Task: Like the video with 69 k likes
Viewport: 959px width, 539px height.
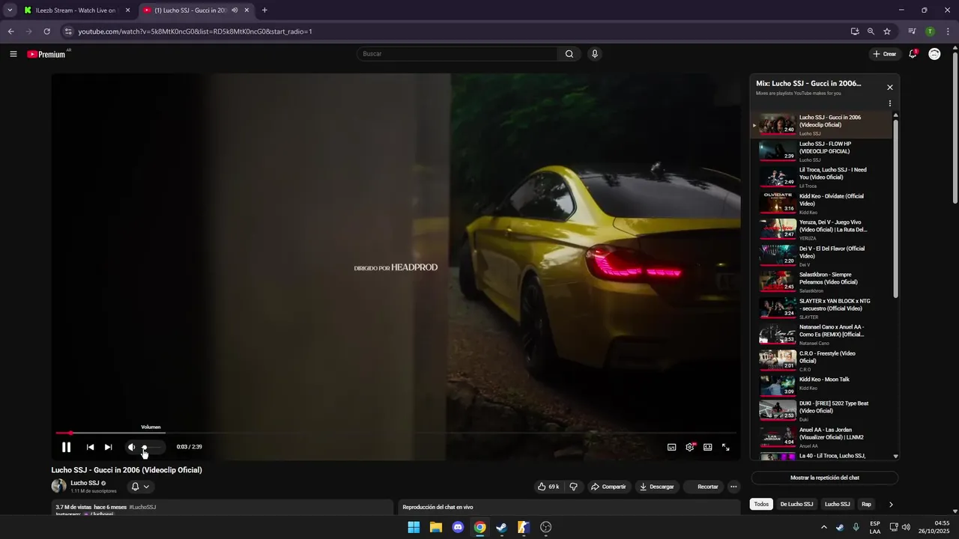Action: 548,487
